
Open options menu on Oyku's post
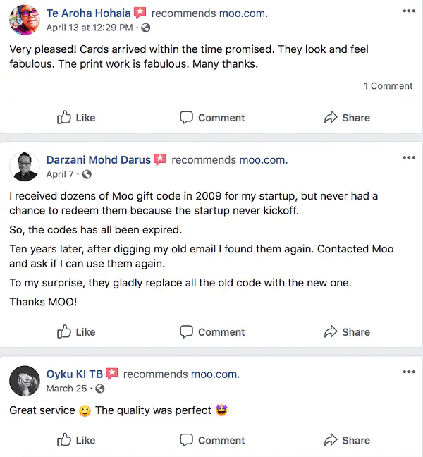pos(409,372)
